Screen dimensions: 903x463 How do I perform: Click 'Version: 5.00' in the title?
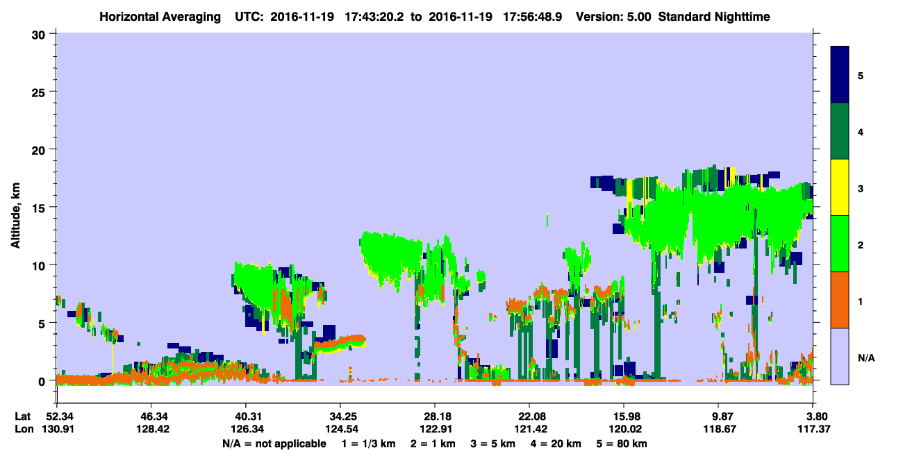click(x=613, y=16)
